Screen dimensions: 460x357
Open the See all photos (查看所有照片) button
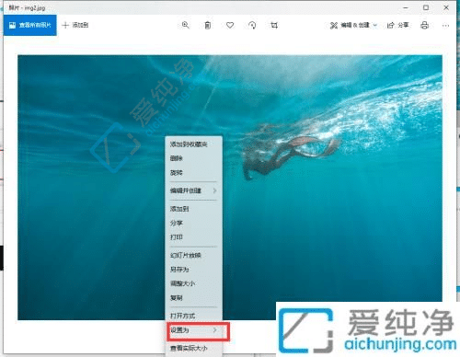pos(30,25)
